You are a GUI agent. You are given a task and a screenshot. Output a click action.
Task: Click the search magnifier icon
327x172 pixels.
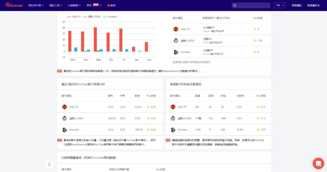[x=235, y=5]
